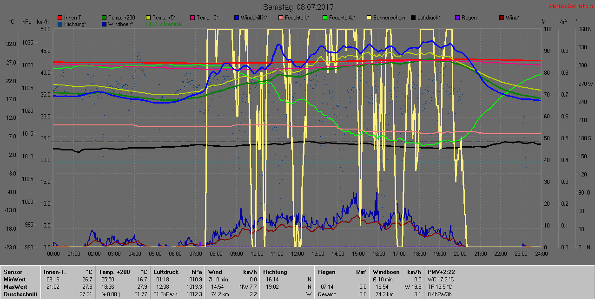Click the red Innen-T. legend swatch

60,18
